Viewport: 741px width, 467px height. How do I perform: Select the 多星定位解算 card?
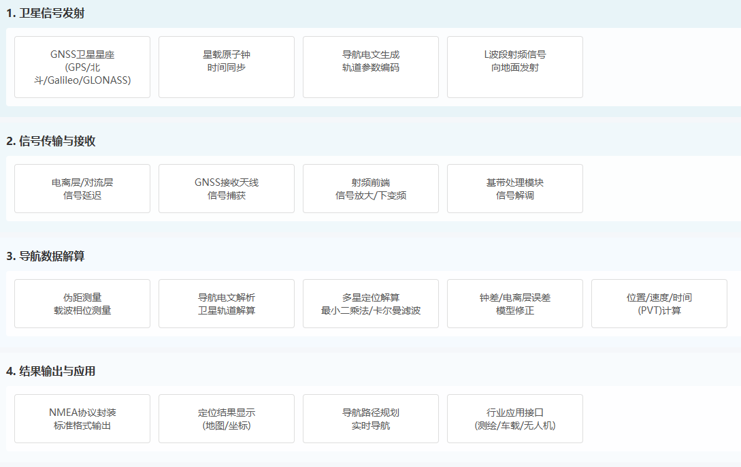371,304
